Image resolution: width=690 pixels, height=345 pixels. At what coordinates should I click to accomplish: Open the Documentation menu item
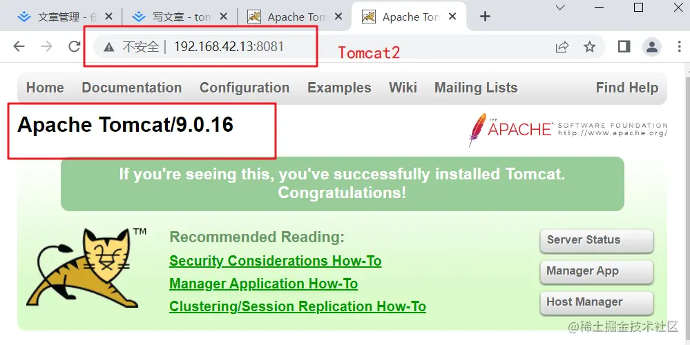[131, 88]
